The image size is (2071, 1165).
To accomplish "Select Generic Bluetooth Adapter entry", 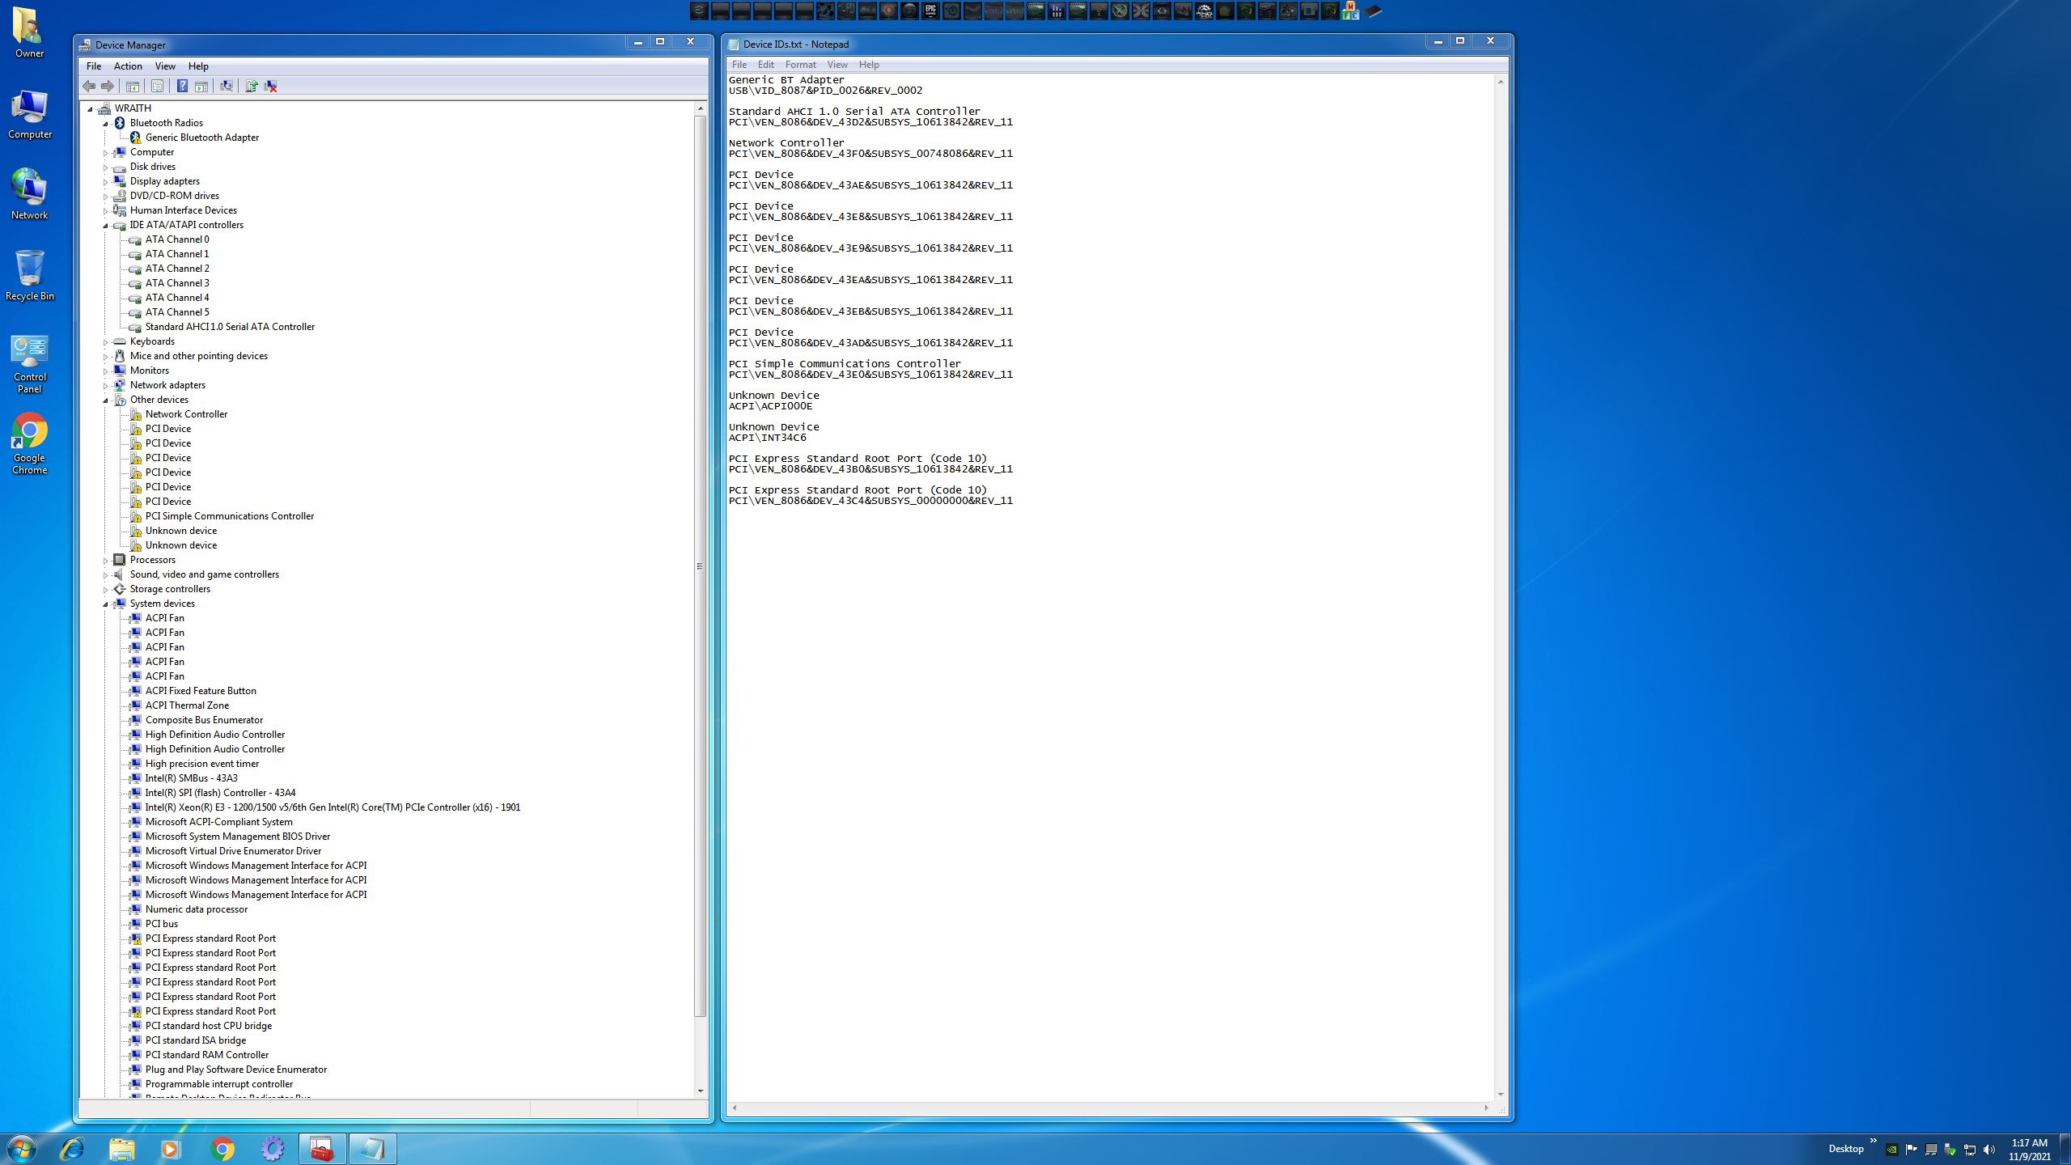I will [x=201, y=138].
